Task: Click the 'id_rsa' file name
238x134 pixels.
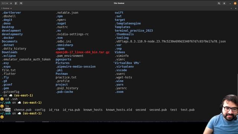Action: [54, 110]
